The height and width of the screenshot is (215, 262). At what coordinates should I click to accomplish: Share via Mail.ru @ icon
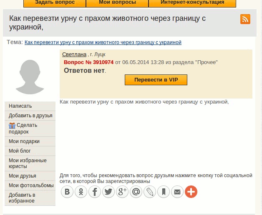[136, 192]
